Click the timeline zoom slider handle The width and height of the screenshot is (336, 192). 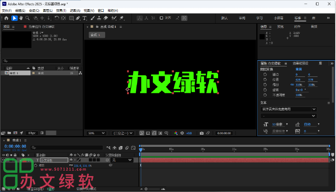tap(146, 189)
